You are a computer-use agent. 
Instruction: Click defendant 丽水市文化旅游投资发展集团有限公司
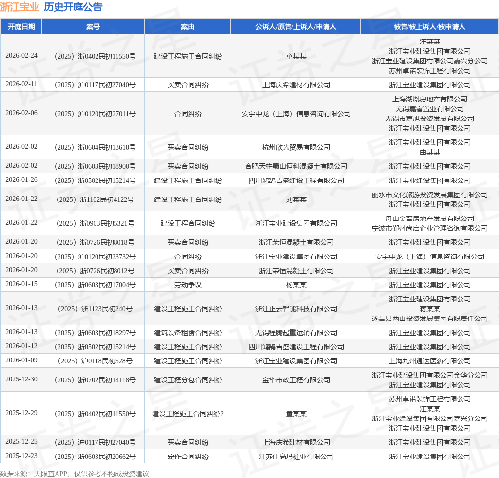[430, 195]
